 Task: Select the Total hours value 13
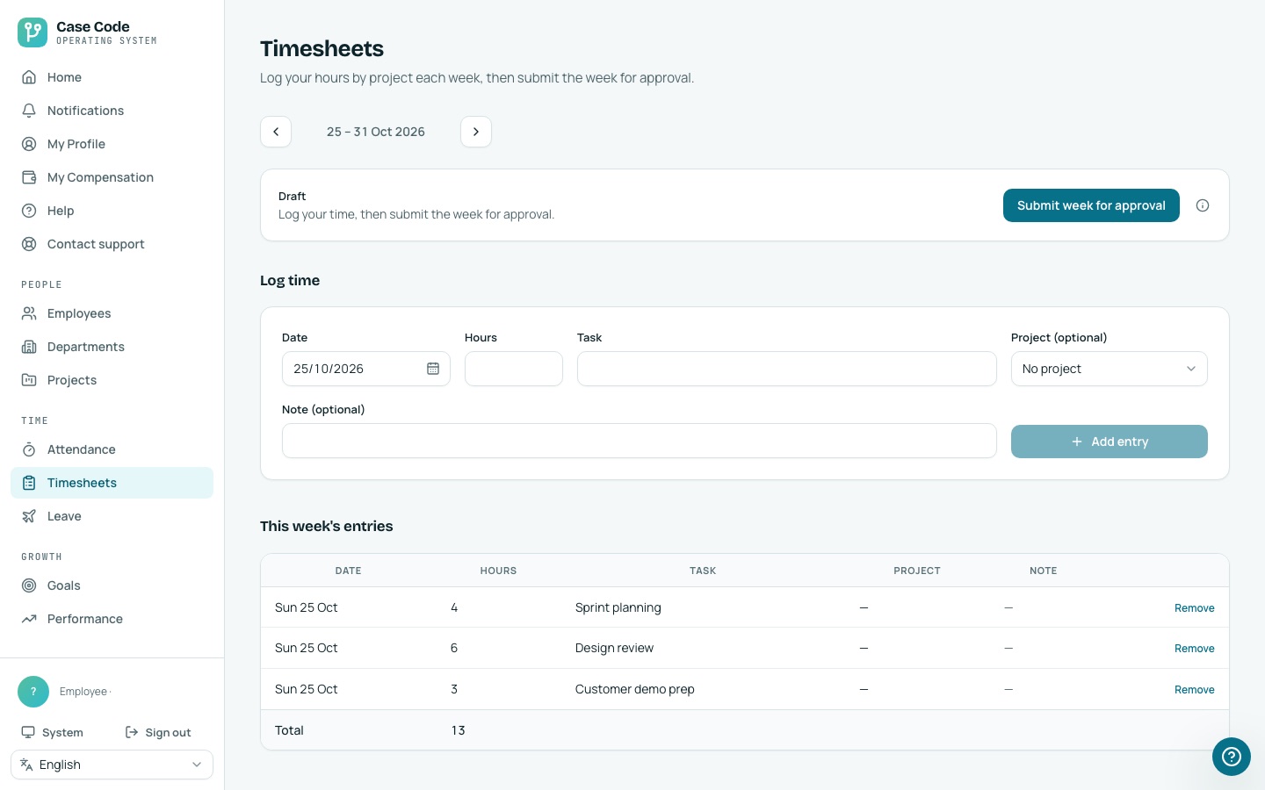click(x=458, y=730)
